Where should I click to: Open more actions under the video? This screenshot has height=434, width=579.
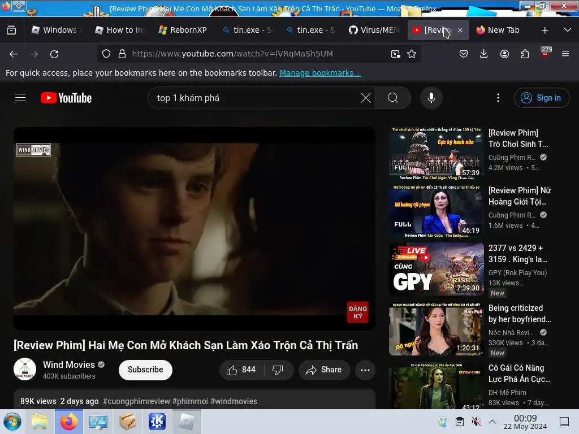click(x=365, y=370)
